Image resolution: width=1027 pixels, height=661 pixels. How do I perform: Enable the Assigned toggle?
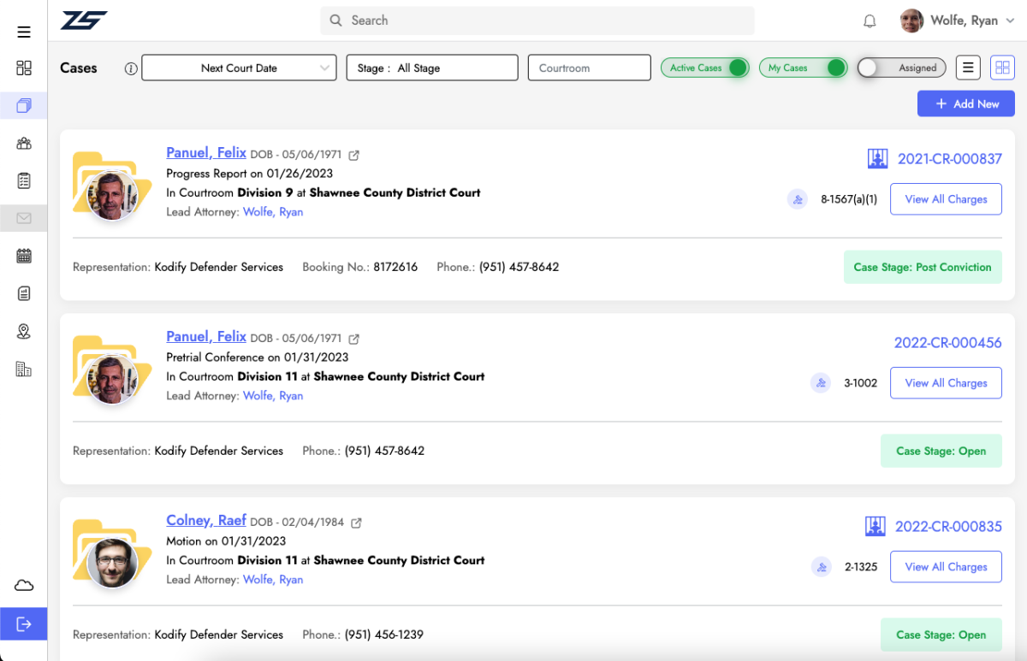tap(871, 68)
